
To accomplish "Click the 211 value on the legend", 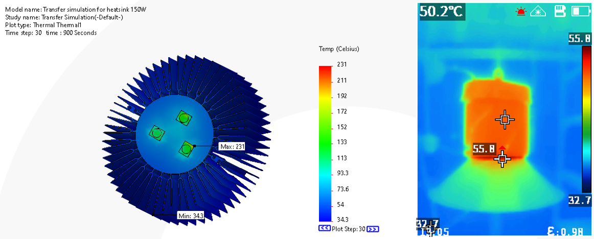I will pyautogui.click(x=342, y=80).
